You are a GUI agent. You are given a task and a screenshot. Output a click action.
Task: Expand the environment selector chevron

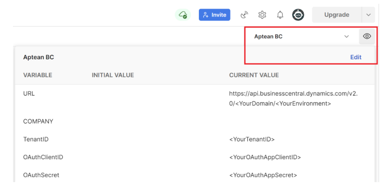coord(346,36)
